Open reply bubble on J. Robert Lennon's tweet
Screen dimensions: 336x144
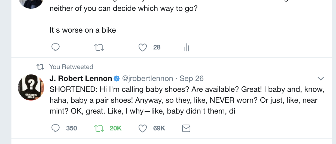click(56, 128)
